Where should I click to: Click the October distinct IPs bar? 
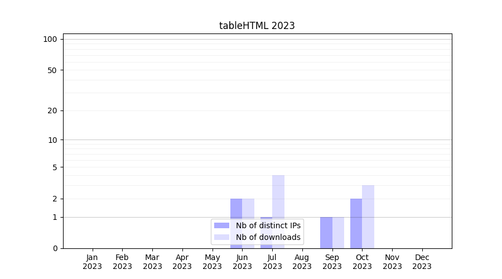pyautogui.click(x=356, y=223)
